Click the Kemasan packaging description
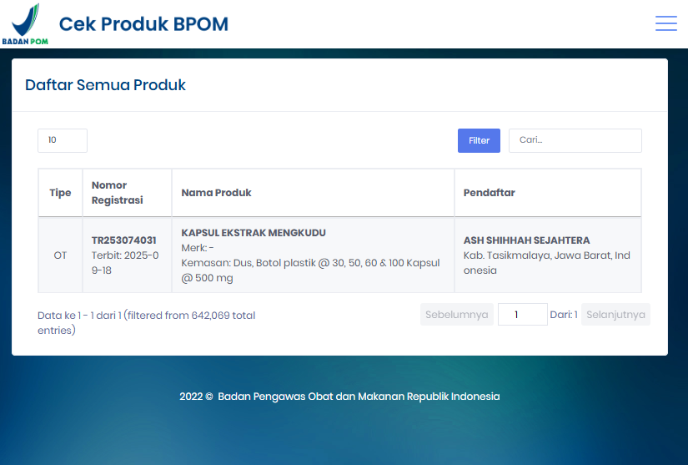 coord(311,270)
